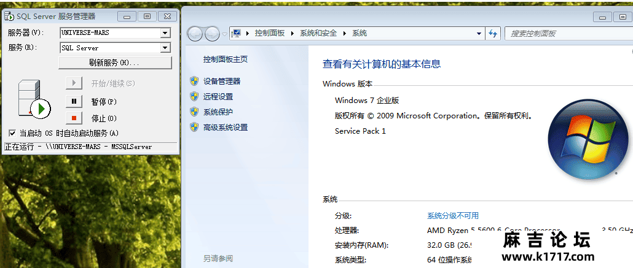Open the recent pages dropdown beside nav arrows

tap(224, 34)
